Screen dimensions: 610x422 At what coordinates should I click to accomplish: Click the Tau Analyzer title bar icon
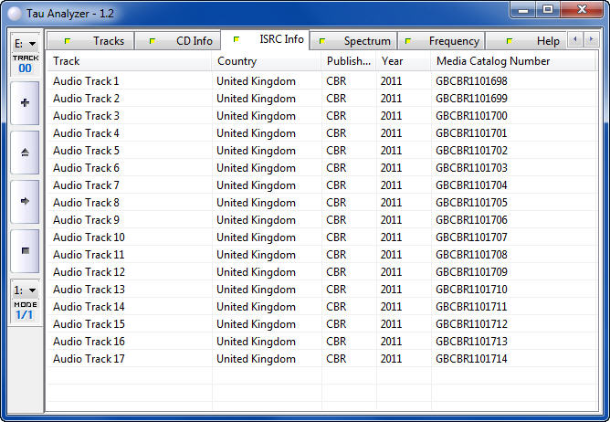tap(14, 11)
